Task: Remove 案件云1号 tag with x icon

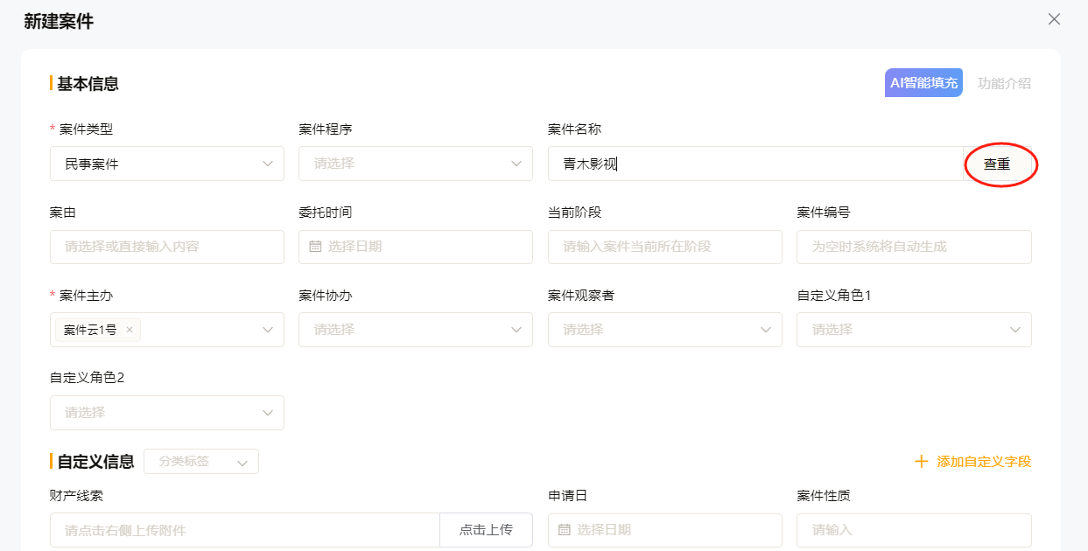Action: point(130,330)
